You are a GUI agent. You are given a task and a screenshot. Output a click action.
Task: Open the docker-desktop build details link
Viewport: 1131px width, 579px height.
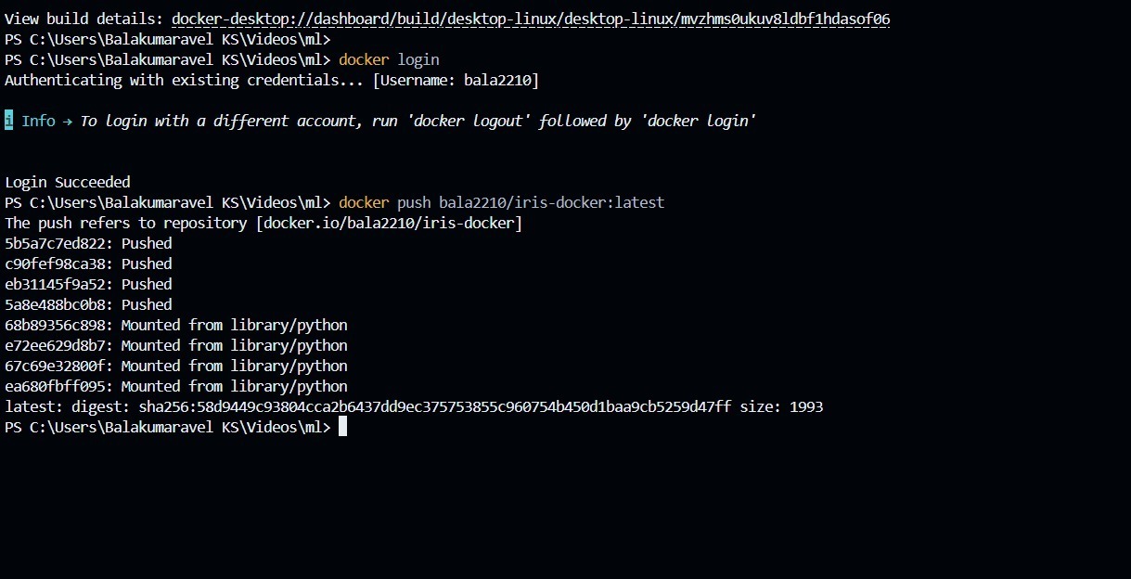click(531, 19)
